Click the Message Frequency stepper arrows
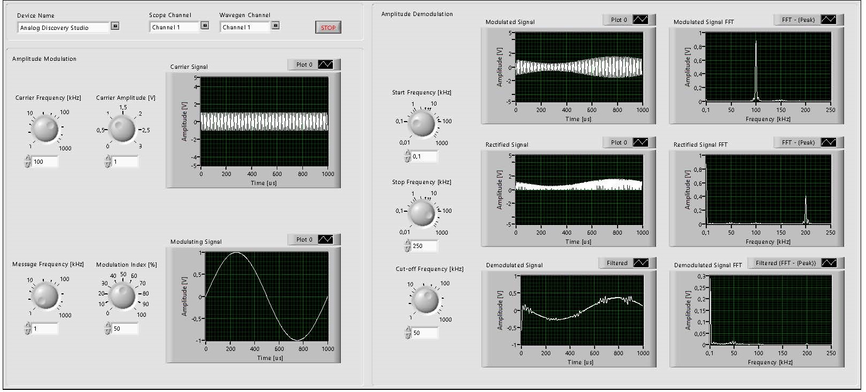The width and height of the screenshot is (866, 392). (28, 329)
